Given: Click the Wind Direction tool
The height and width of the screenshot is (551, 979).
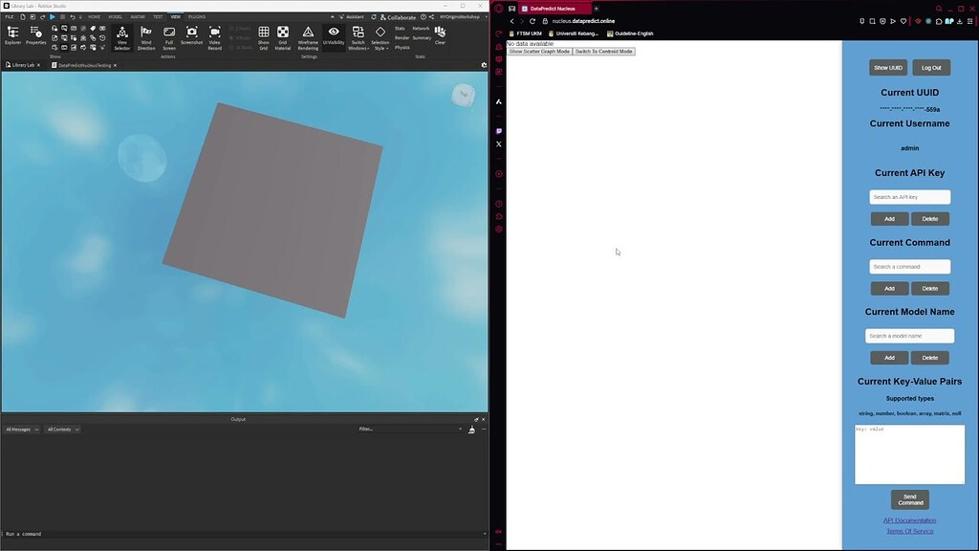Looking at the screenshot, I should pos(146,37).
